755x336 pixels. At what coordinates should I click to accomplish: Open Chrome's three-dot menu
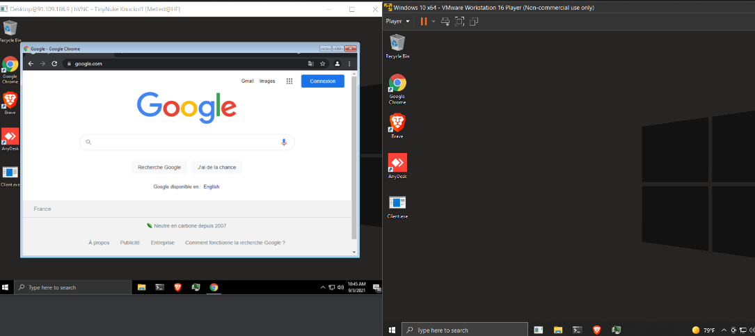(x=349, y=63)
